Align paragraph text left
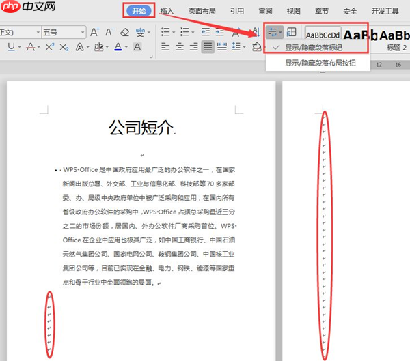This screenshot has height=361, width=410. (x=165, y=47)
